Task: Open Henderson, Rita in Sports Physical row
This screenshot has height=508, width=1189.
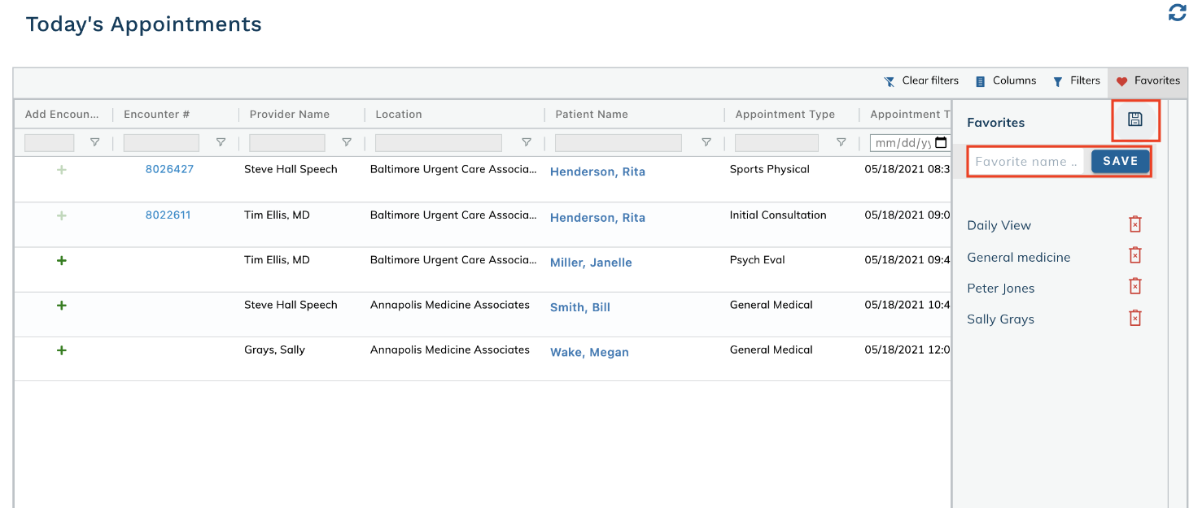Action: click(597, 172)
